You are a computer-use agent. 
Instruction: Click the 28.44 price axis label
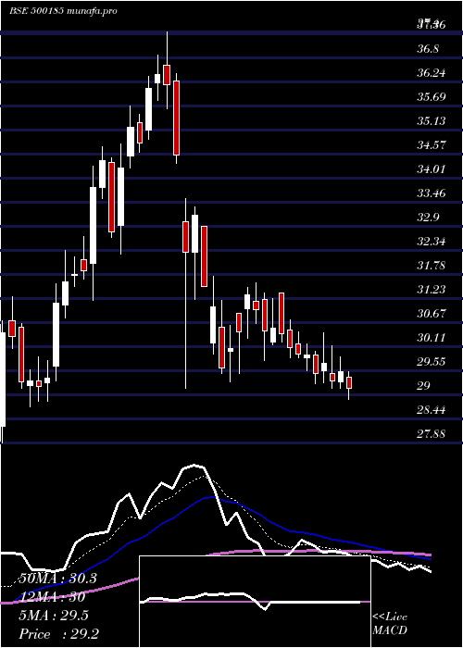click(x=432, y=409)
